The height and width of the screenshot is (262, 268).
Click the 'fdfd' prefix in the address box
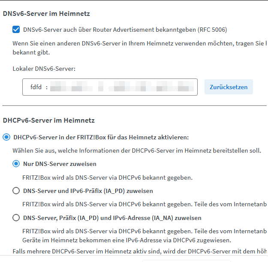tap(36, 87)
